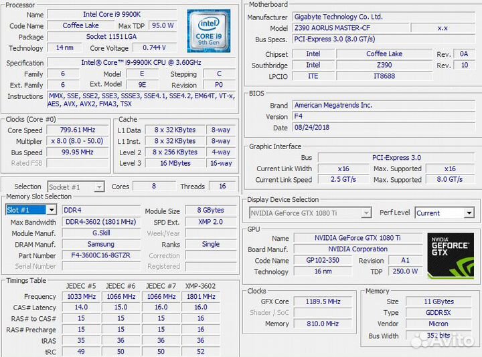Viewport: 482px width, 357px height.
Task: Click the JEDEC #5 CAS# Latency 14.0 cell
Action: 81,308
